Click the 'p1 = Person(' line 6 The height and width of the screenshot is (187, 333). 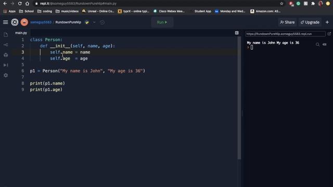(x=87, y=71)
